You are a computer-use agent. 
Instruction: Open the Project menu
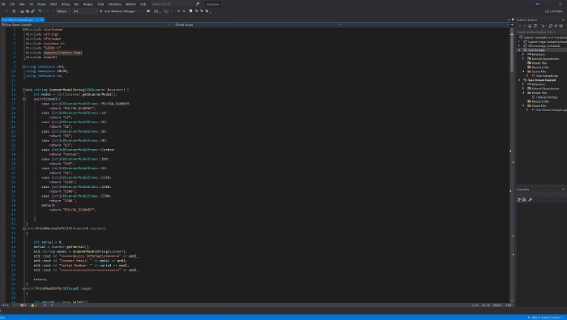41,4
